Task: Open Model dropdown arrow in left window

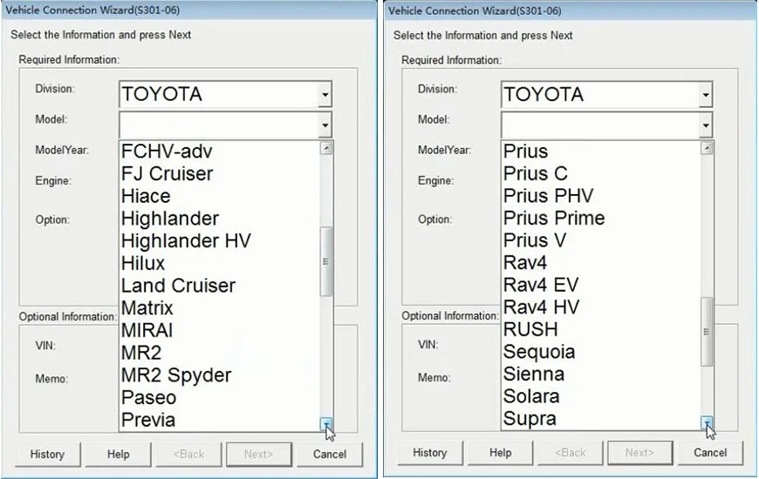Action: (325, 125)
